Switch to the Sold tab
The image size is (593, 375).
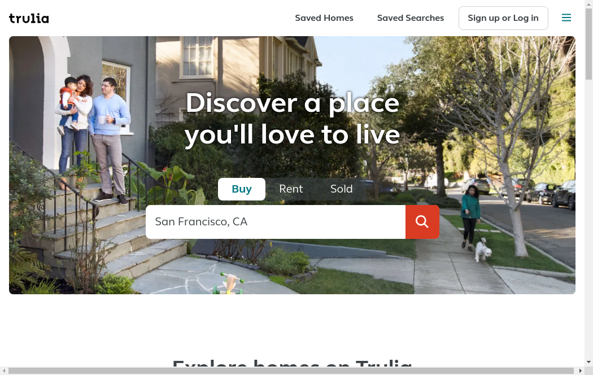341,189
